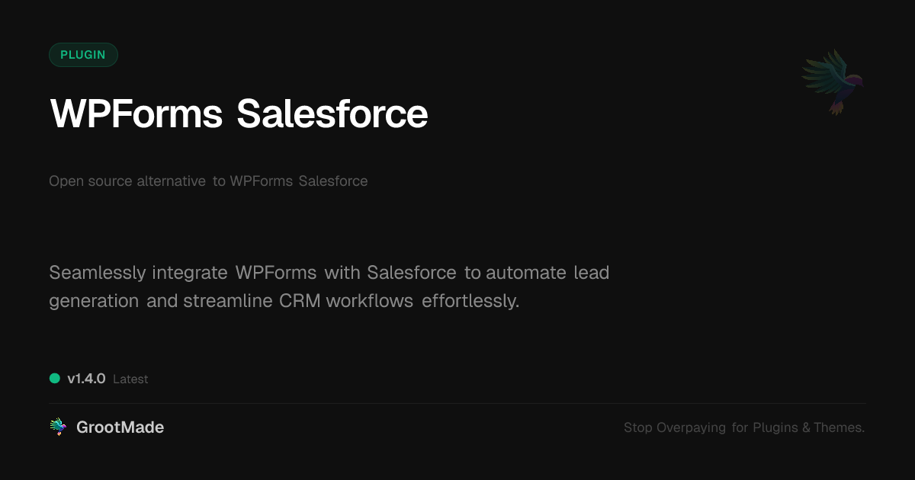Click the word "effortlessly." in the description
The image size is (915, 480).
(x=470, y=301)
